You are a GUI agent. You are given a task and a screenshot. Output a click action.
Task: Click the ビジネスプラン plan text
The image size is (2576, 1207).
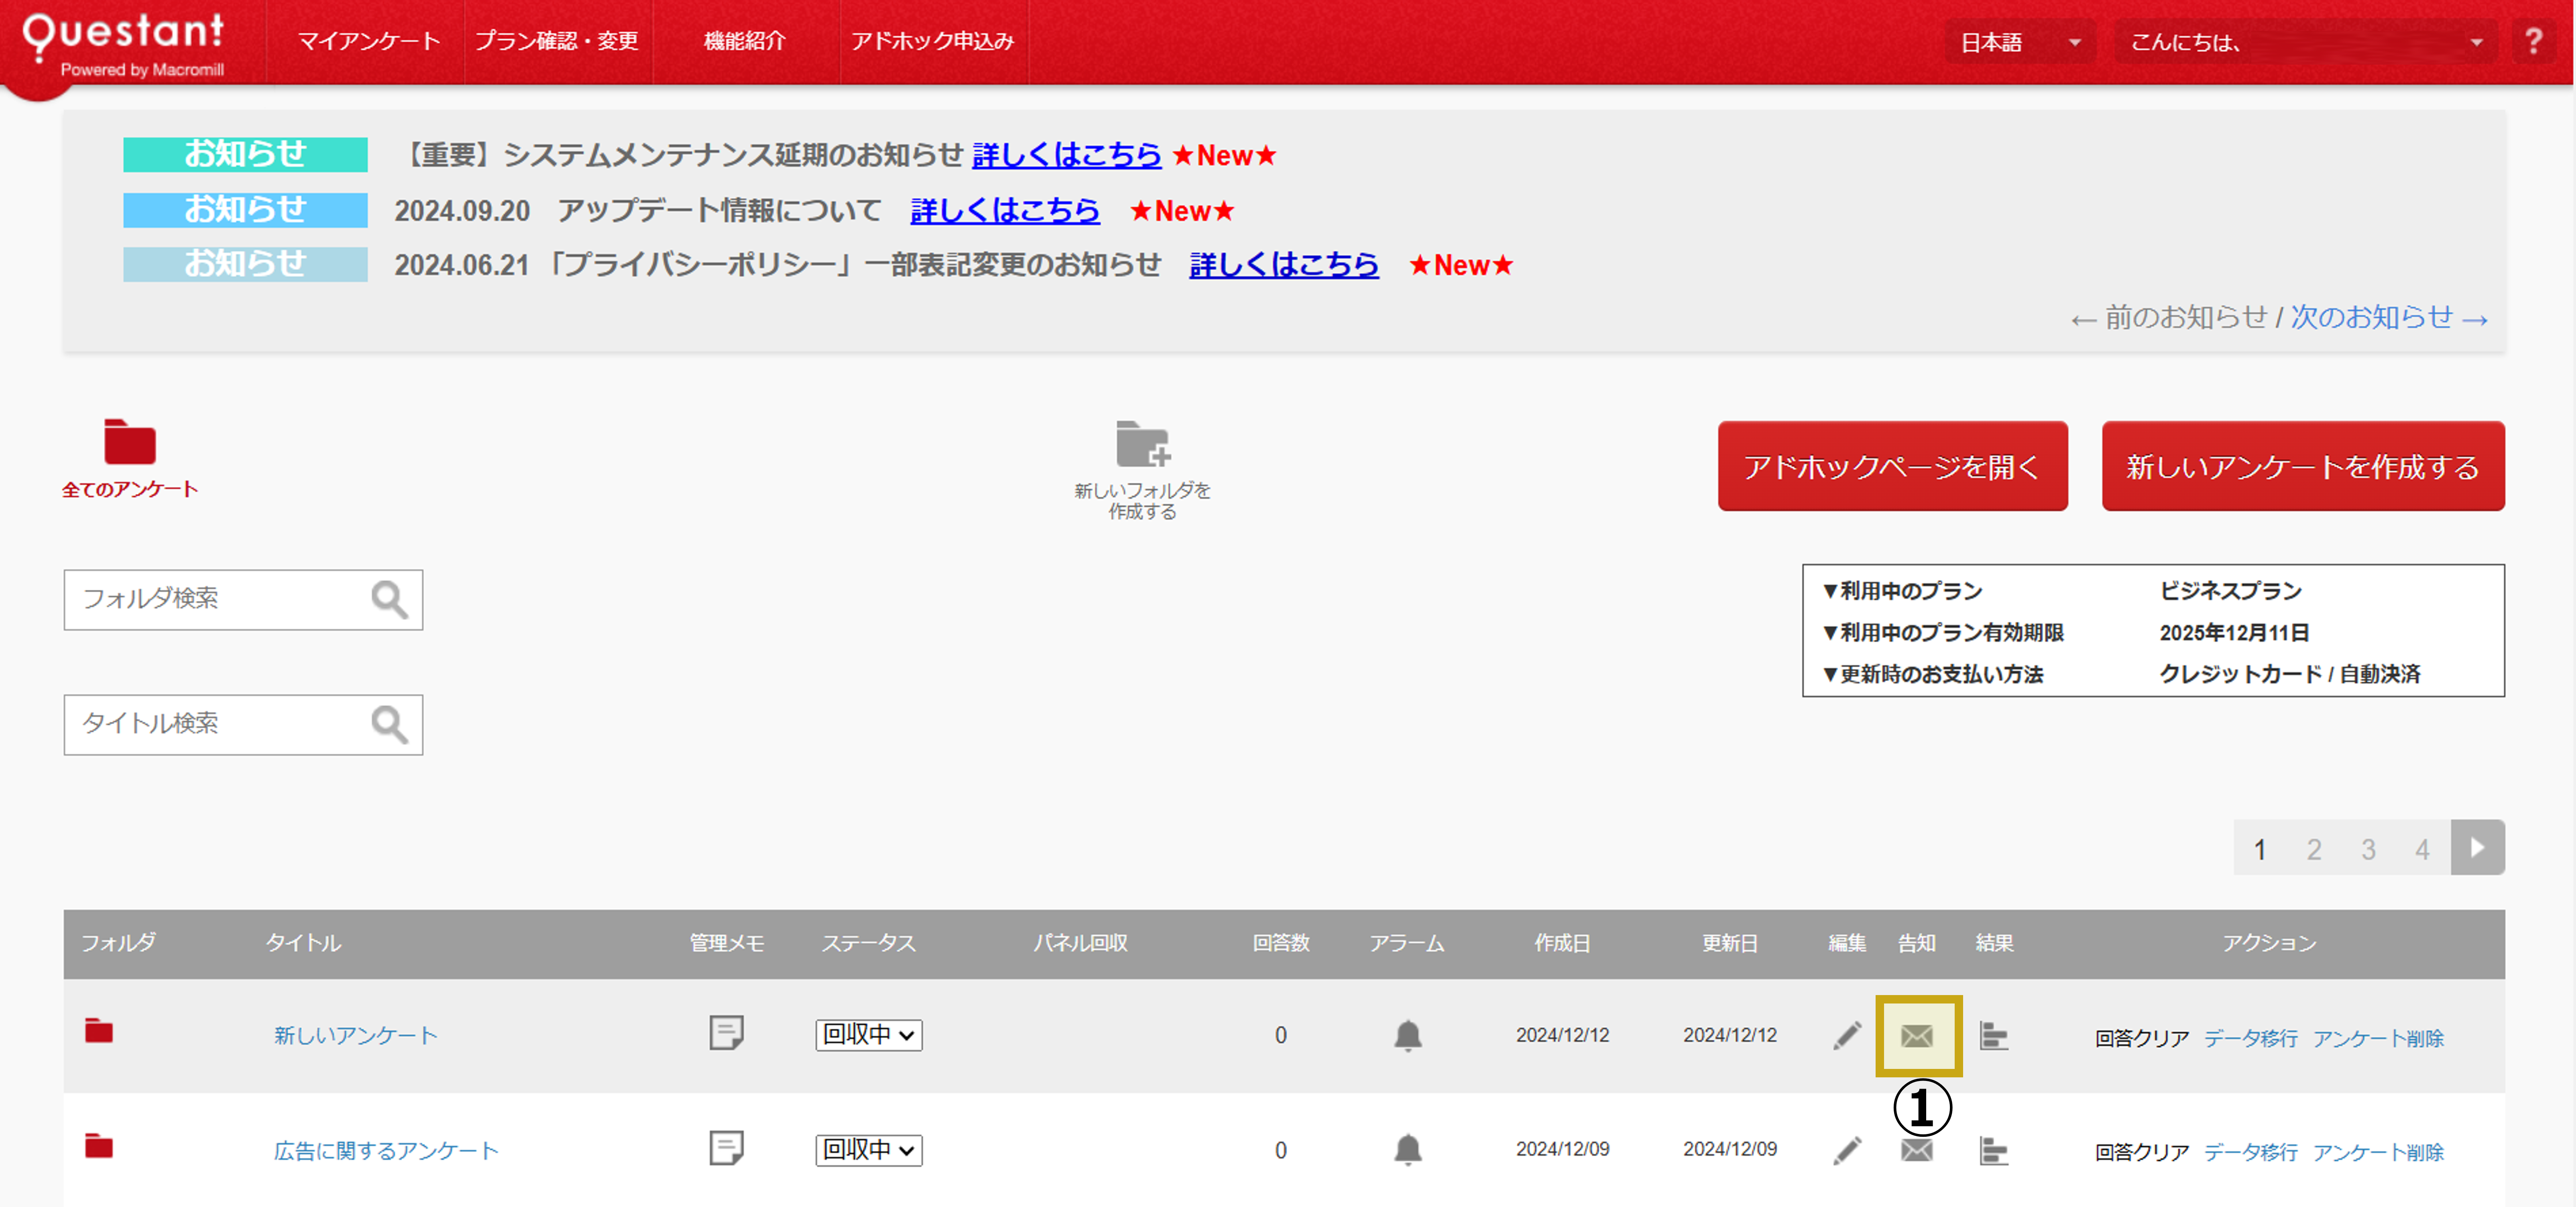point(2230,591)
